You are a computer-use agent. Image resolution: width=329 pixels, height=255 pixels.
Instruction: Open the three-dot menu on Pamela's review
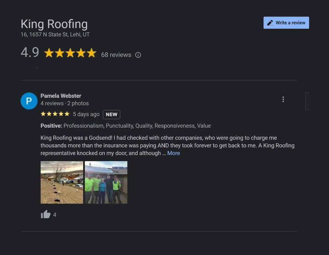pyautogui.click(x=283, y=99)
